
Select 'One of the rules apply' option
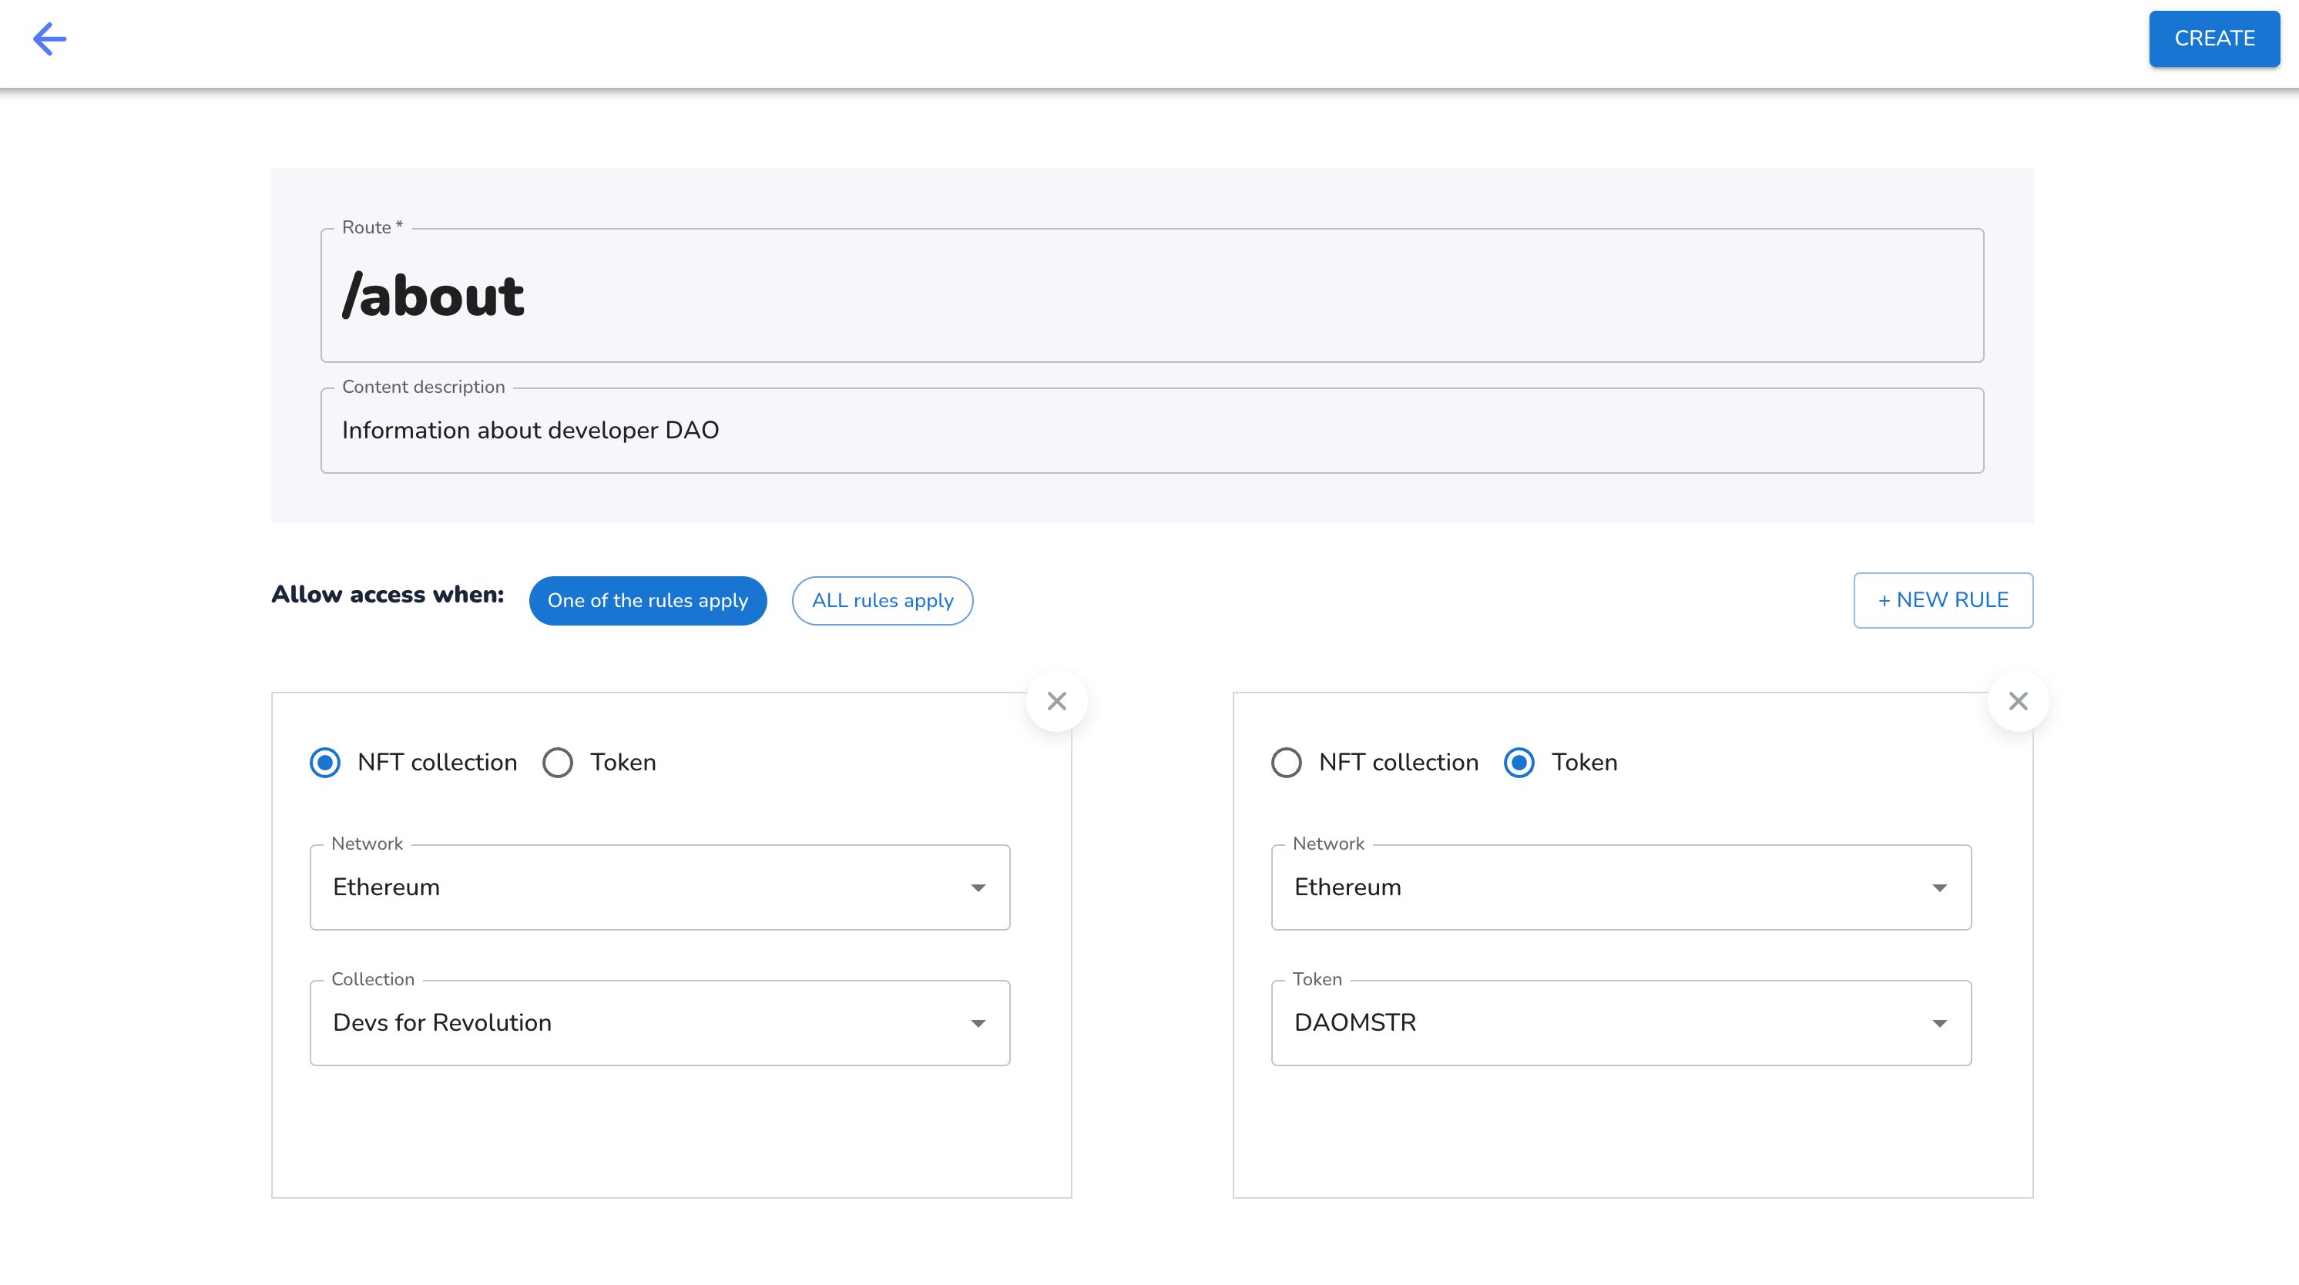(648, 601)
